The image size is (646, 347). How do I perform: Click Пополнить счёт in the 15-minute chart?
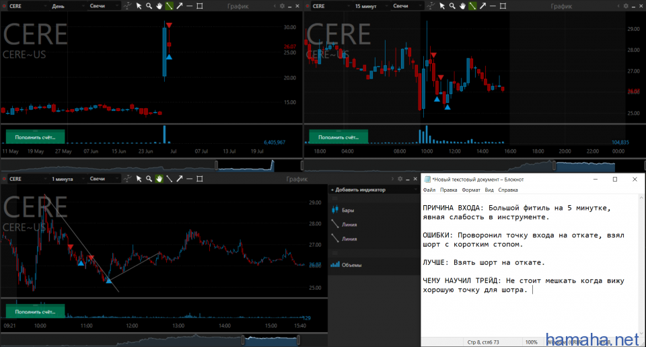click(x=338, y=137)
